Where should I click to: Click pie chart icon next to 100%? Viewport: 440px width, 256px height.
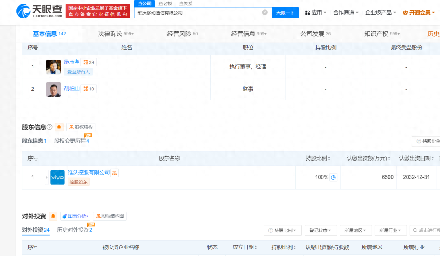click(333, 177)
